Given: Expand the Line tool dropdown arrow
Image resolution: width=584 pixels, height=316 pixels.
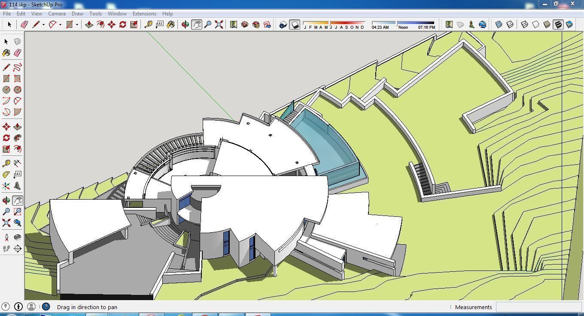Looking at the screenshot, I should 43,24.
